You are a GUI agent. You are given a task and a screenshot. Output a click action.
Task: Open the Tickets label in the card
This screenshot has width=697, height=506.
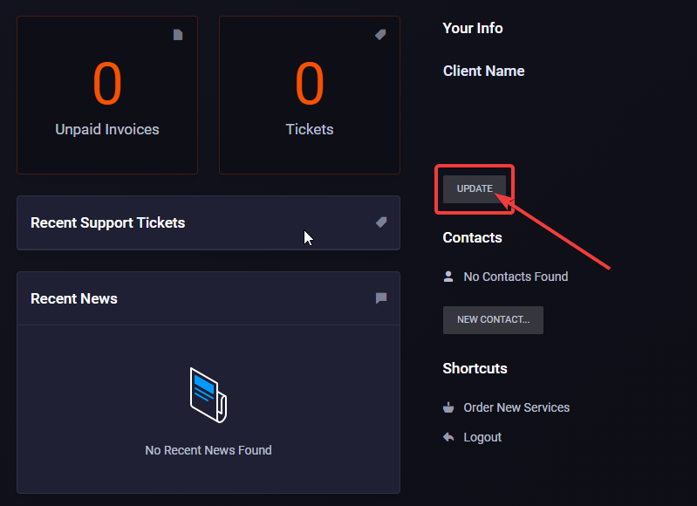pos(310,129)
